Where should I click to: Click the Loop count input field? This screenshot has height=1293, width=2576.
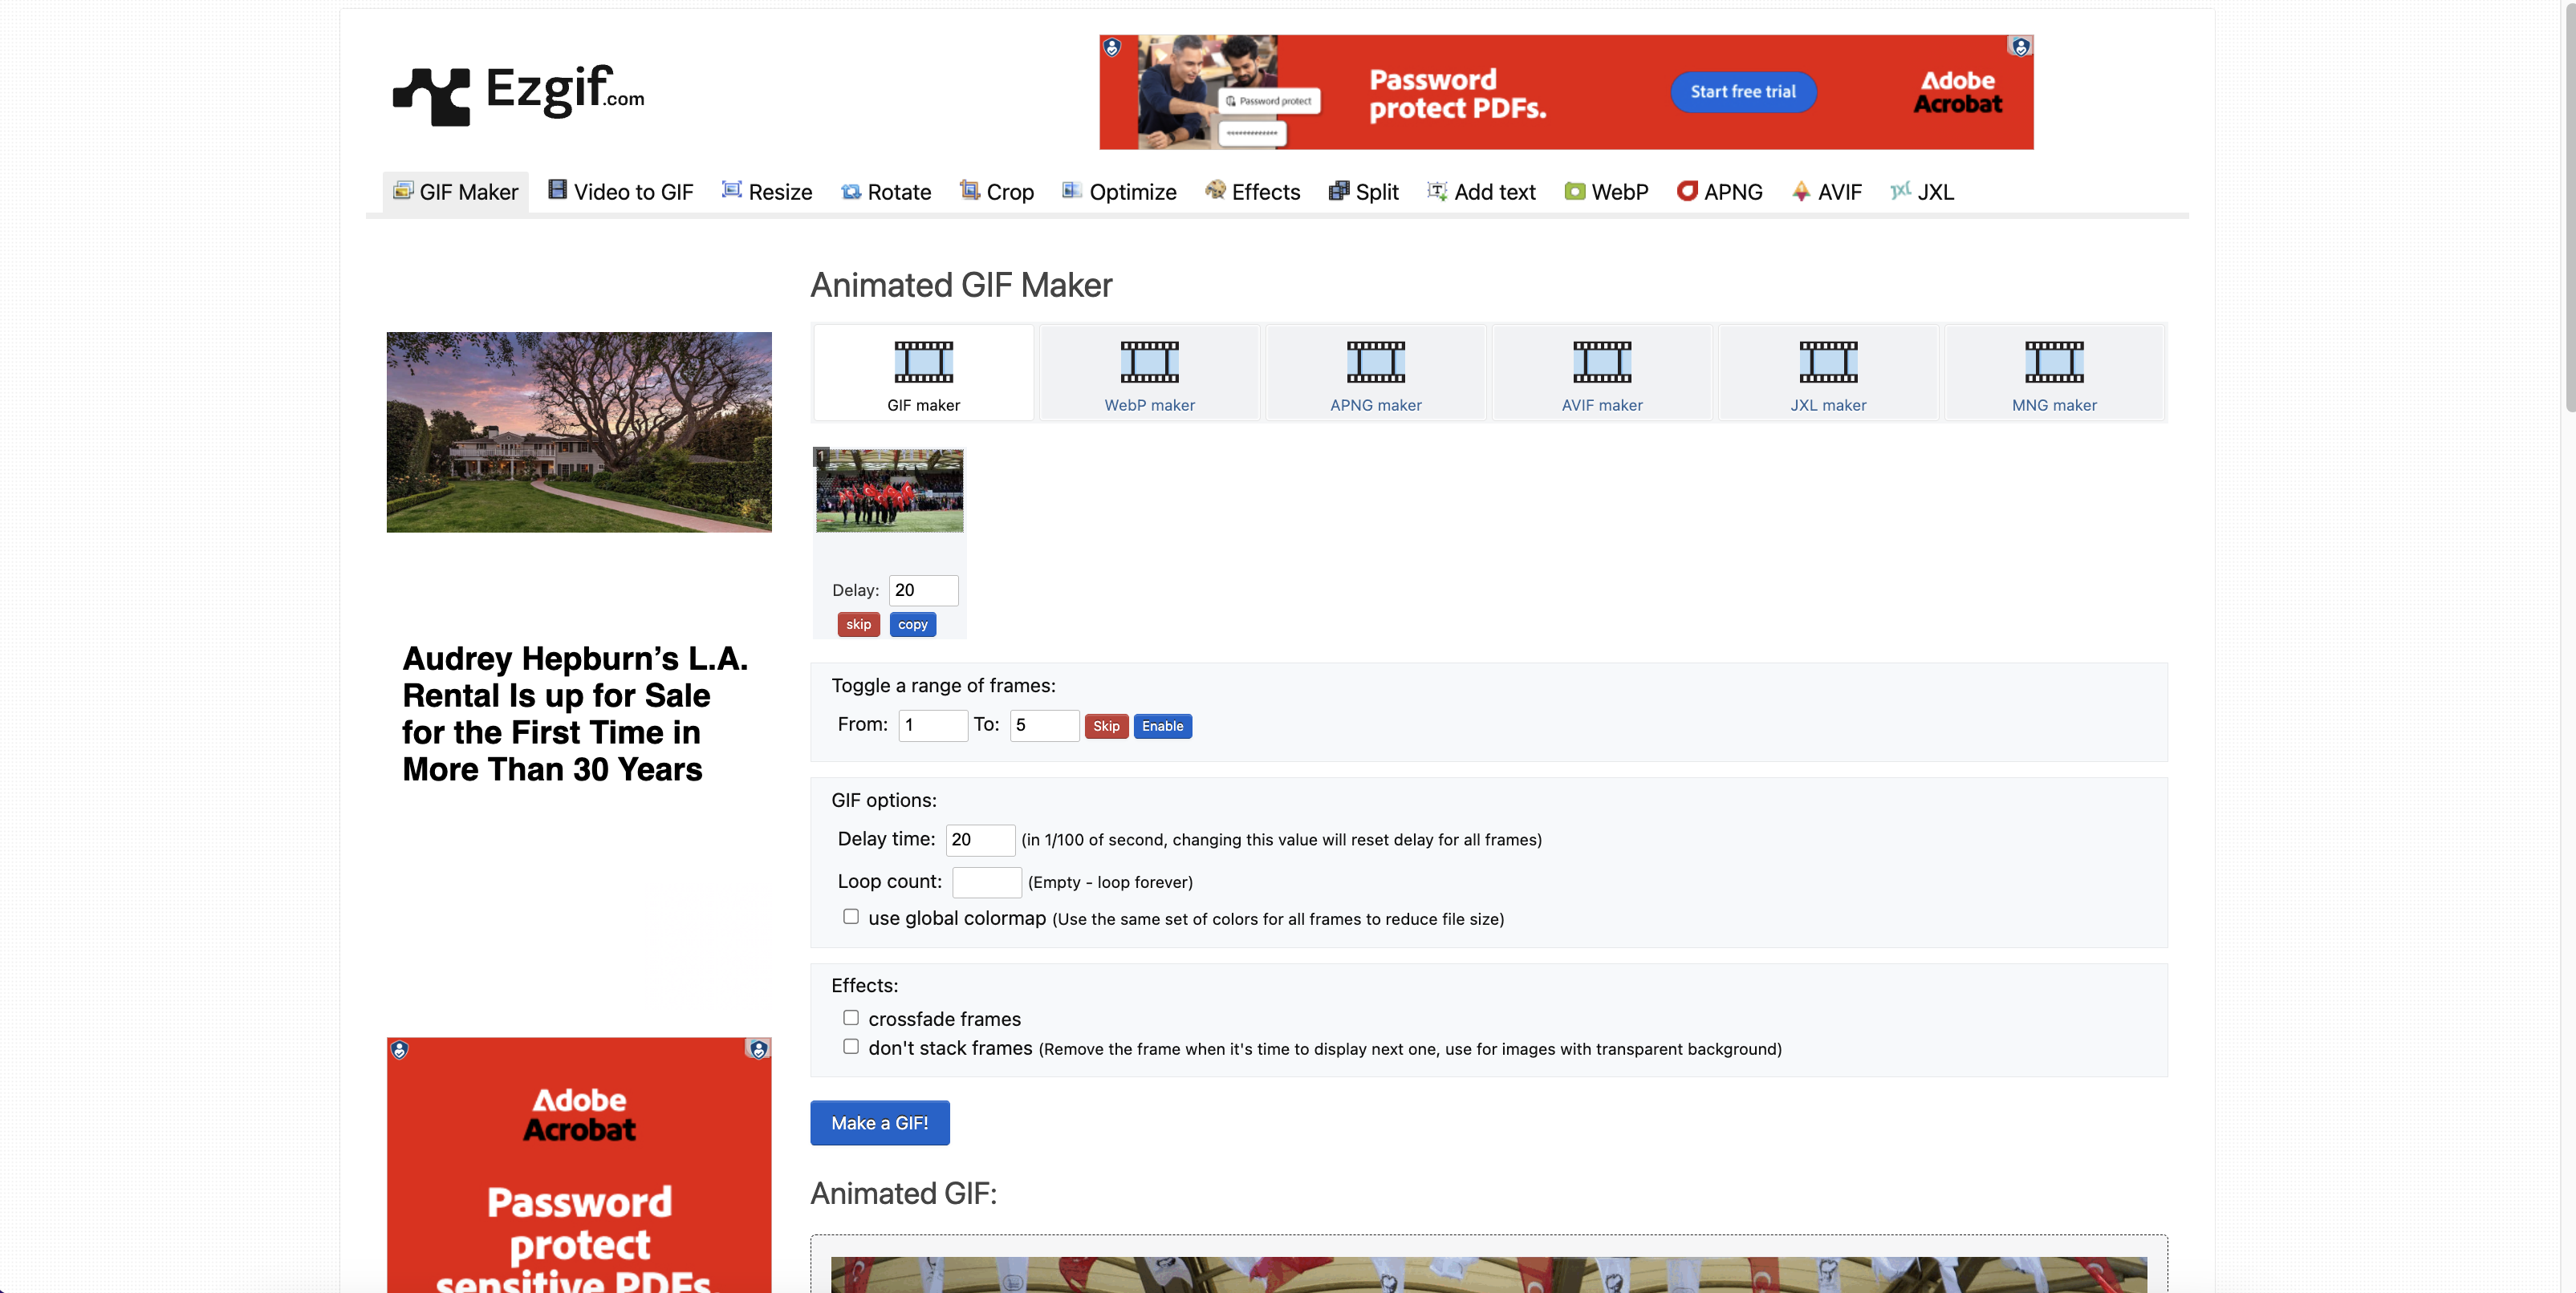tap(986, 882)
